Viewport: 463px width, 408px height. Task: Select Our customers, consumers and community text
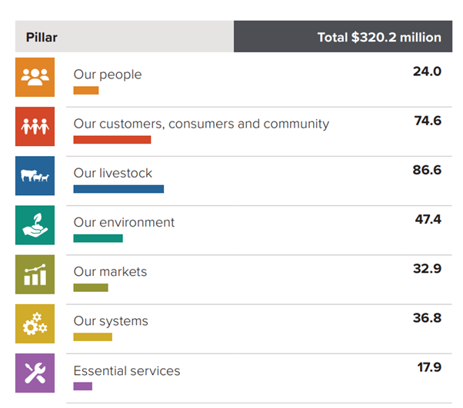click(201, 124)
